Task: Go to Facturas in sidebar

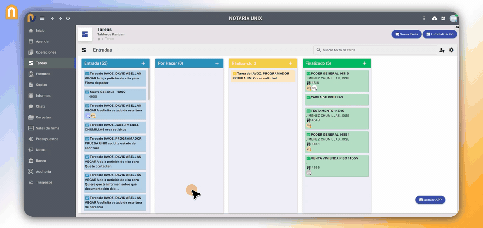Action: (x=43, y=74)
